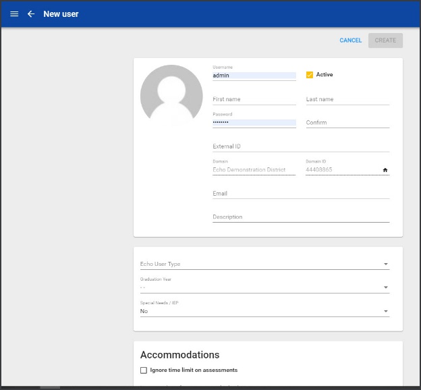Select the External ID field
This screenshot has height=390, width=421.
[300, 146]
